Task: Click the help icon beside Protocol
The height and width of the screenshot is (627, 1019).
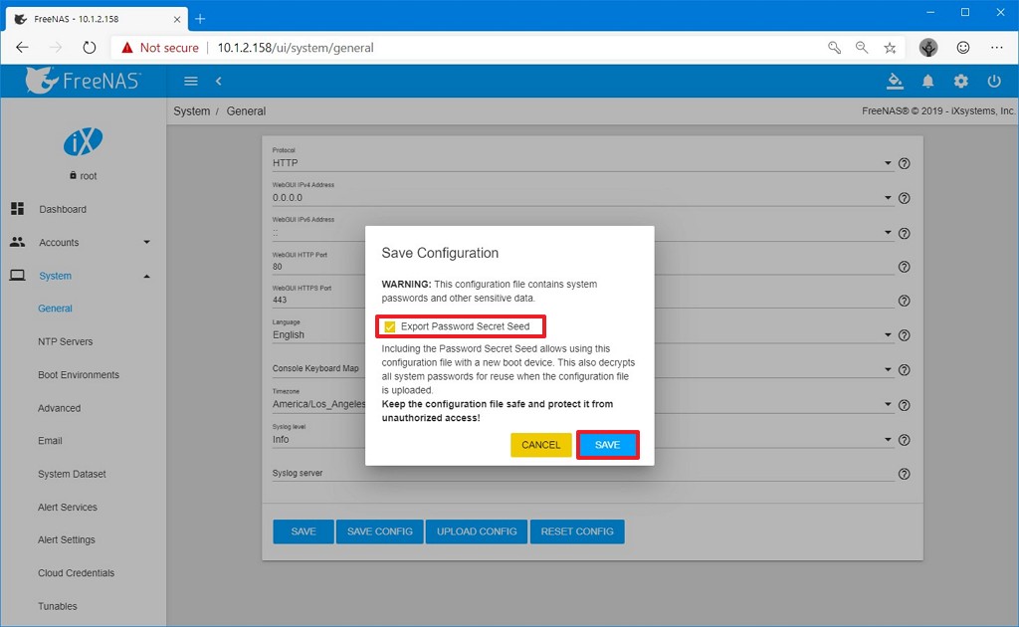Action: coord(904,164)
